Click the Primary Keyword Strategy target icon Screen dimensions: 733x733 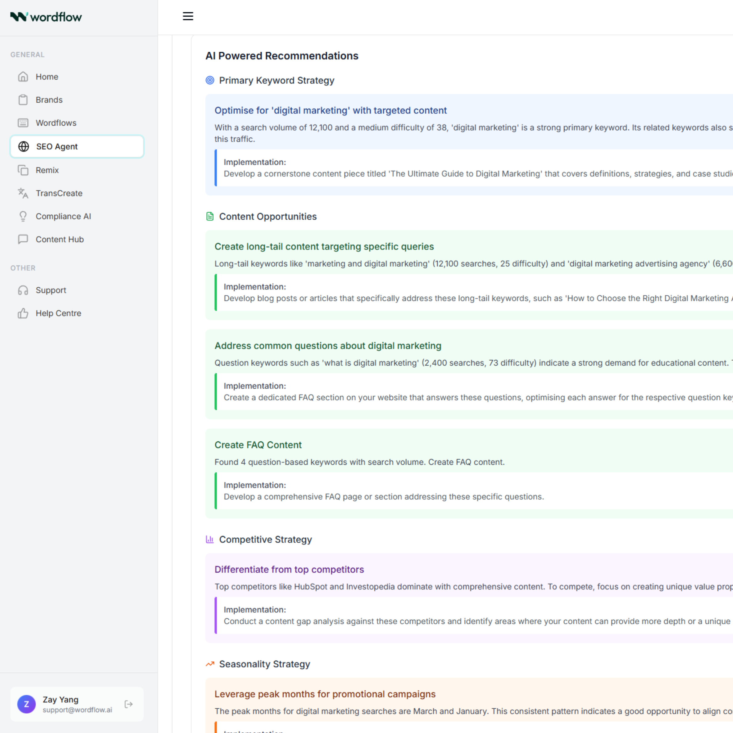(210, 80)
